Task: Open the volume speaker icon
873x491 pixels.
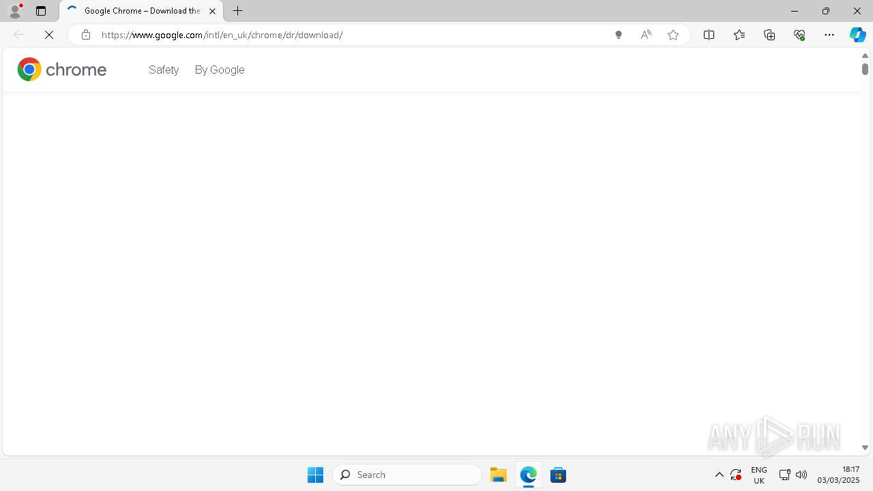Action: 801,475
